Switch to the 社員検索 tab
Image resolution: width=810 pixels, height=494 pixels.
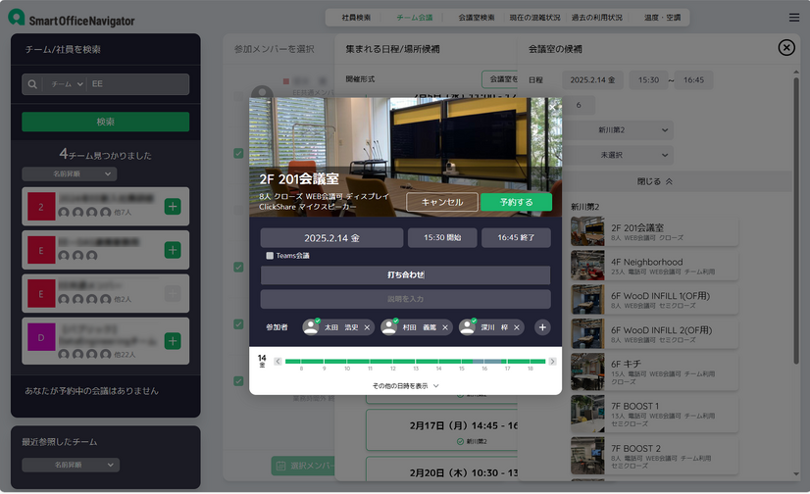click(x=356, y=18)
